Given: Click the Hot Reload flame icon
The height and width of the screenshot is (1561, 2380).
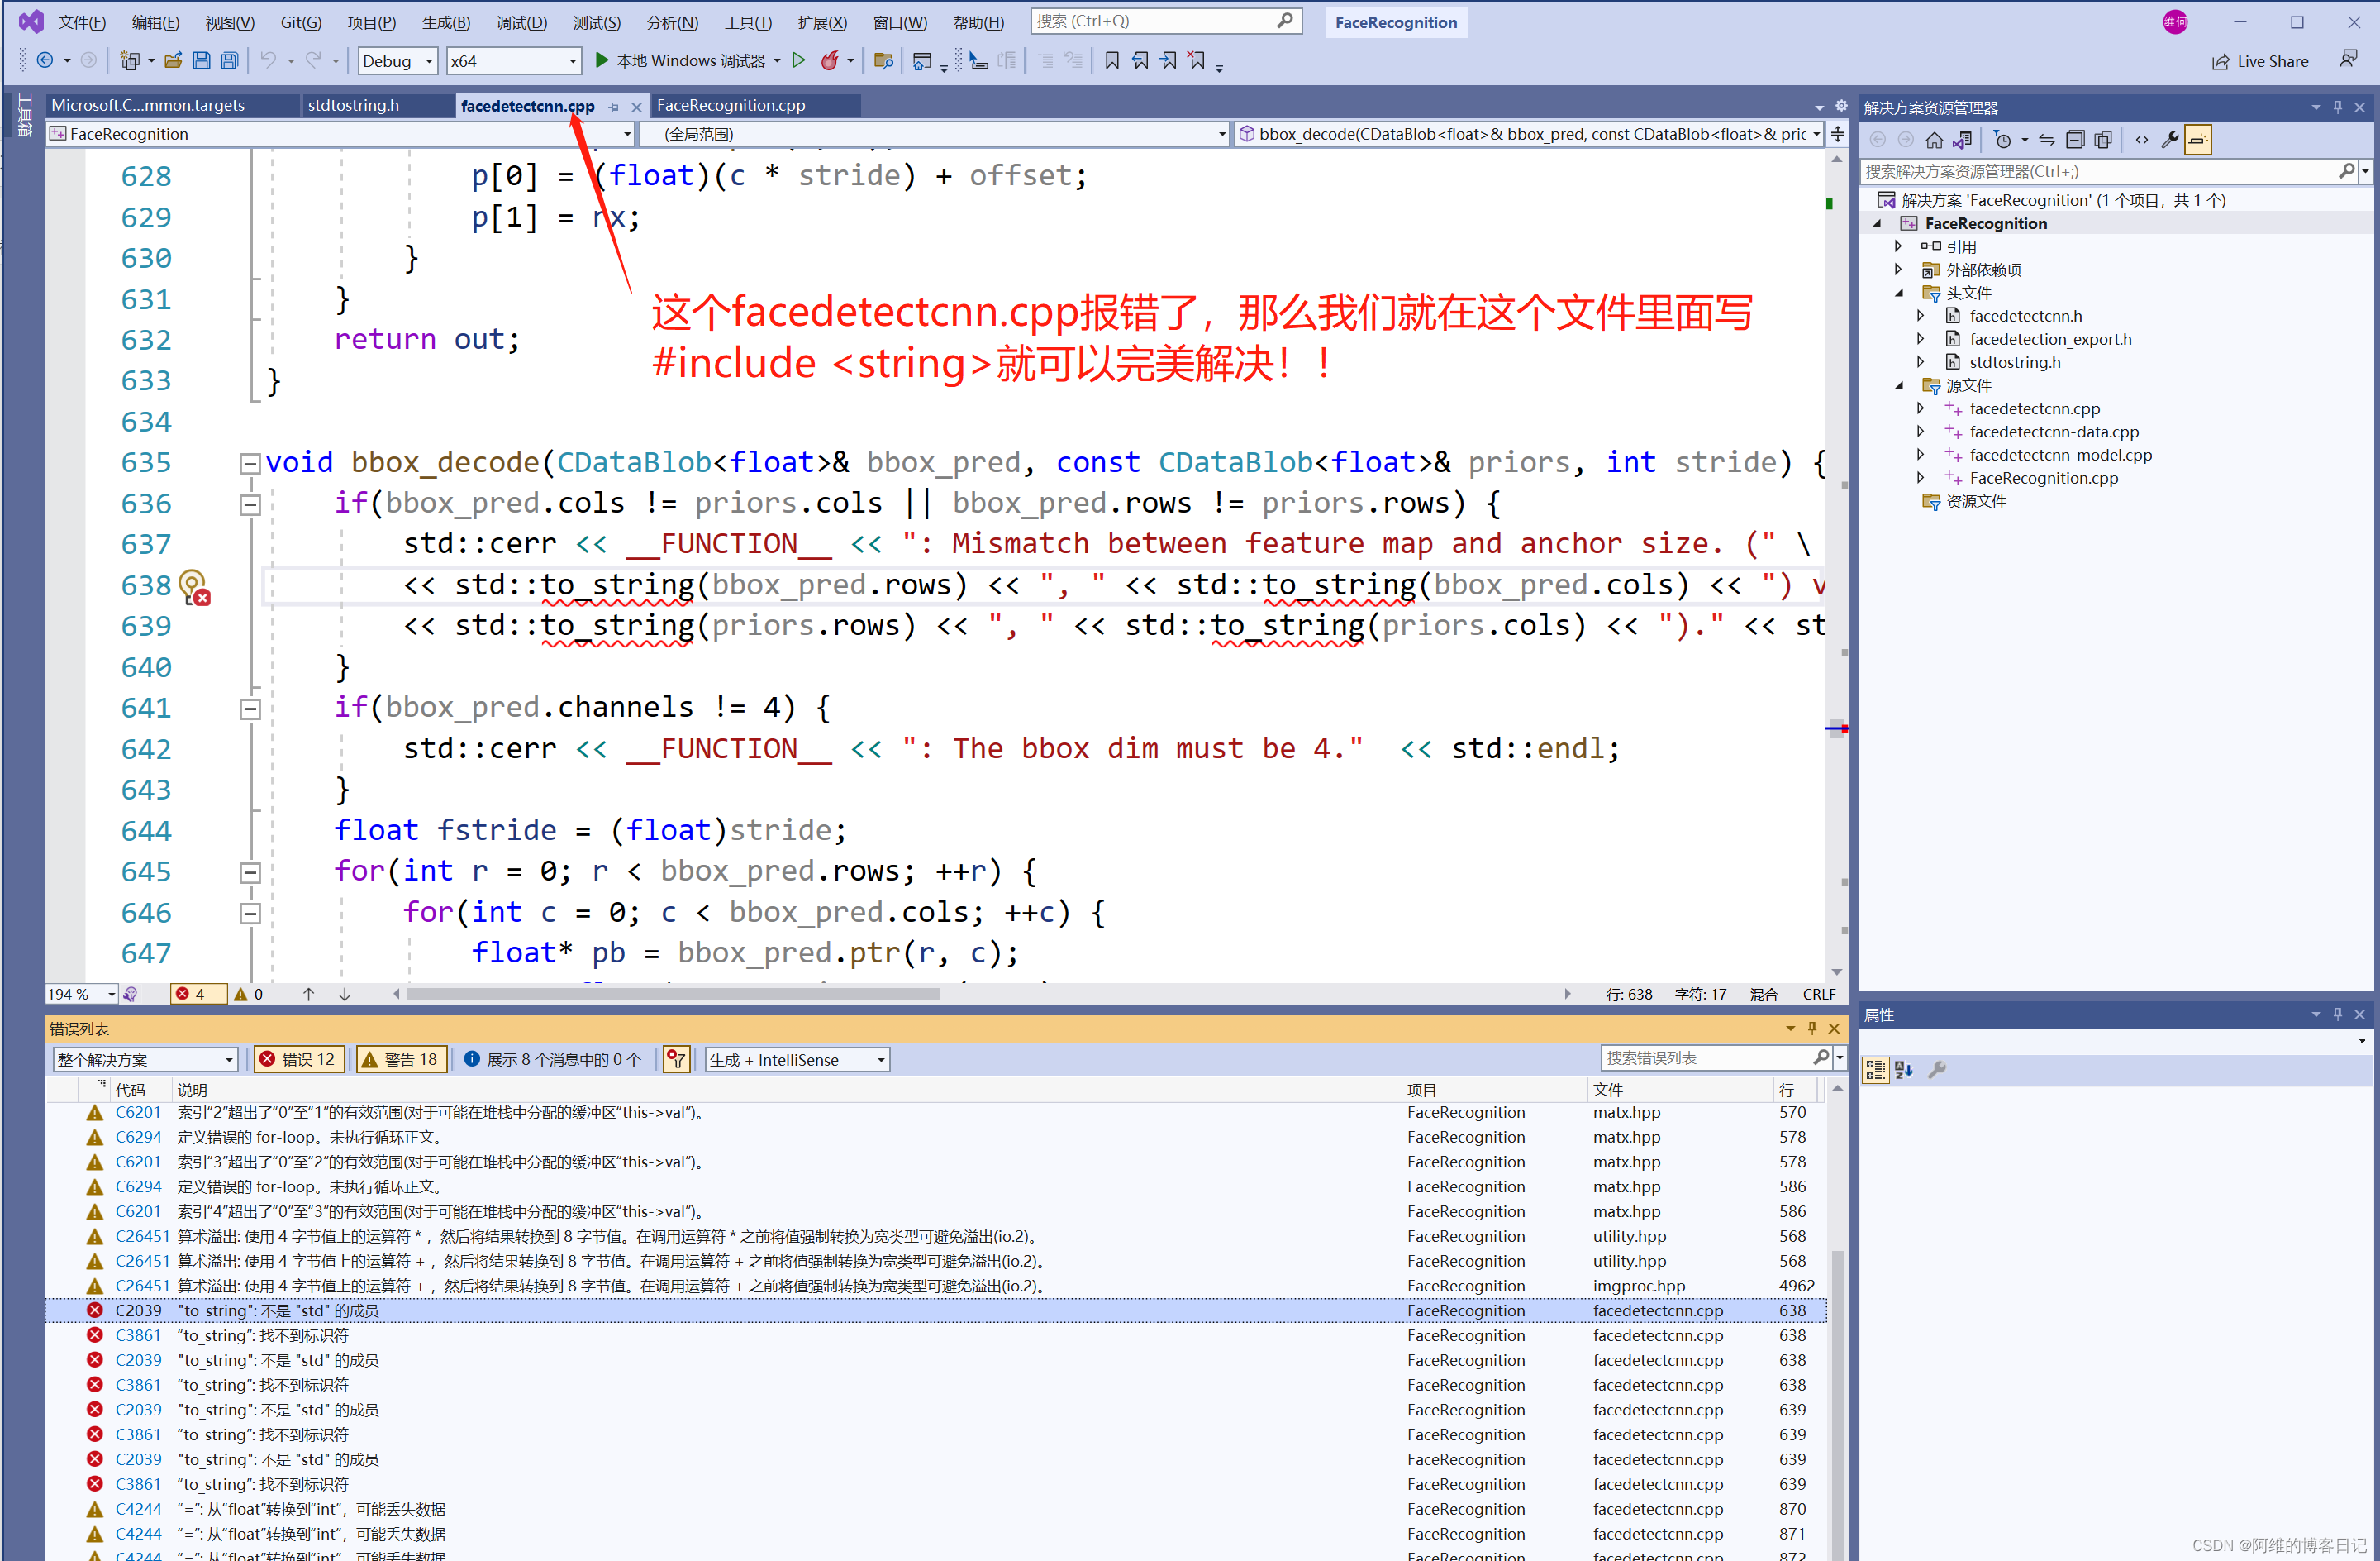Looking at the screenshot, I should 829,61.
